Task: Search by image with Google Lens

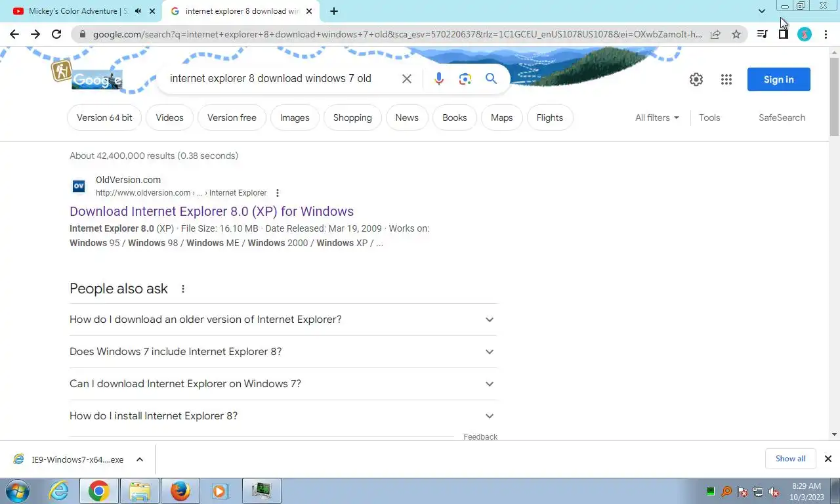Action: [465, 79]
